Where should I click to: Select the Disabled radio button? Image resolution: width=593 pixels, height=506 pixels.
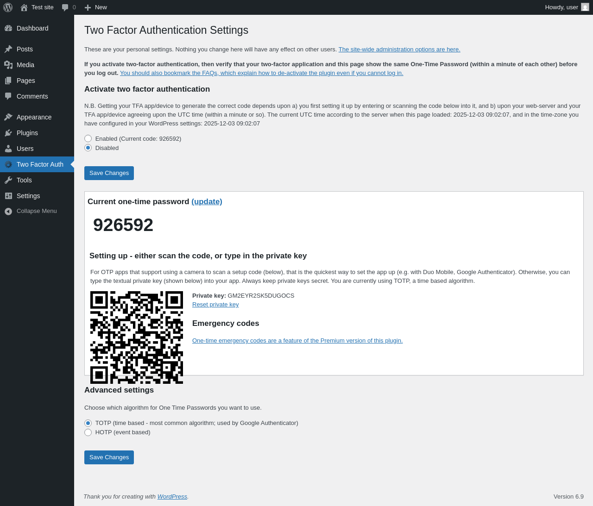pos(88,148)
